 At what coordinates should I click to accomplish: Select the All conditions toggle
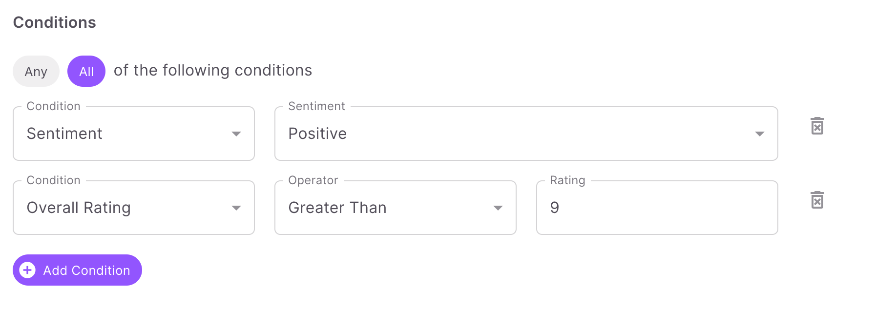86,71
